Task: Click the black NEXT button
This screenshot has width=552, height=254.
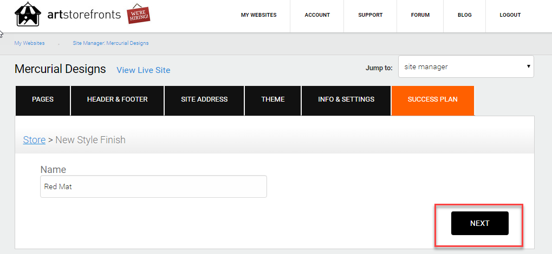Action: 480,223
